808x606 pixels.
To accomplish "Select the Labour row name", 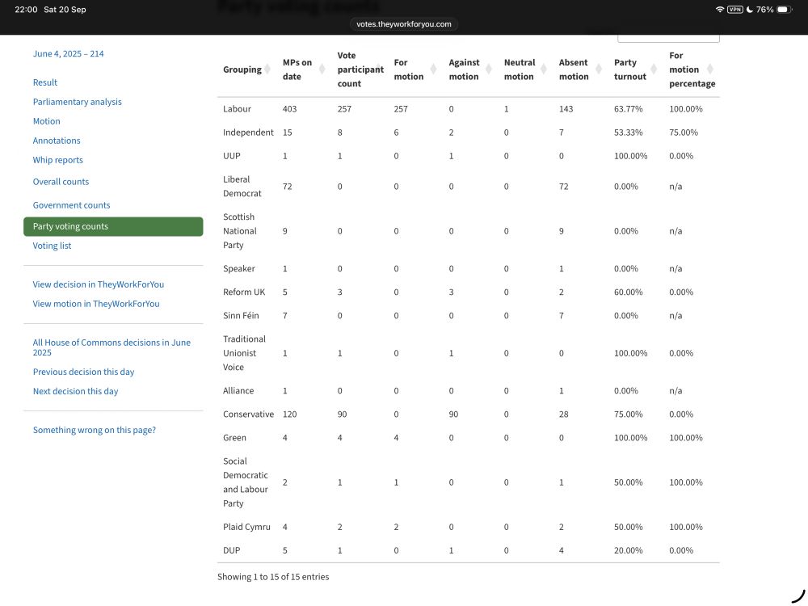I will point(237,109).
